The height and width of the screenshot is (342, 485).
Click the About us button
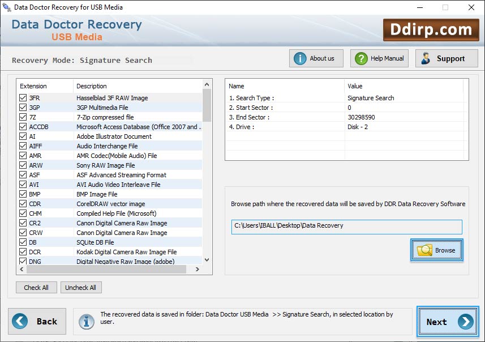(x=316, y=58)
